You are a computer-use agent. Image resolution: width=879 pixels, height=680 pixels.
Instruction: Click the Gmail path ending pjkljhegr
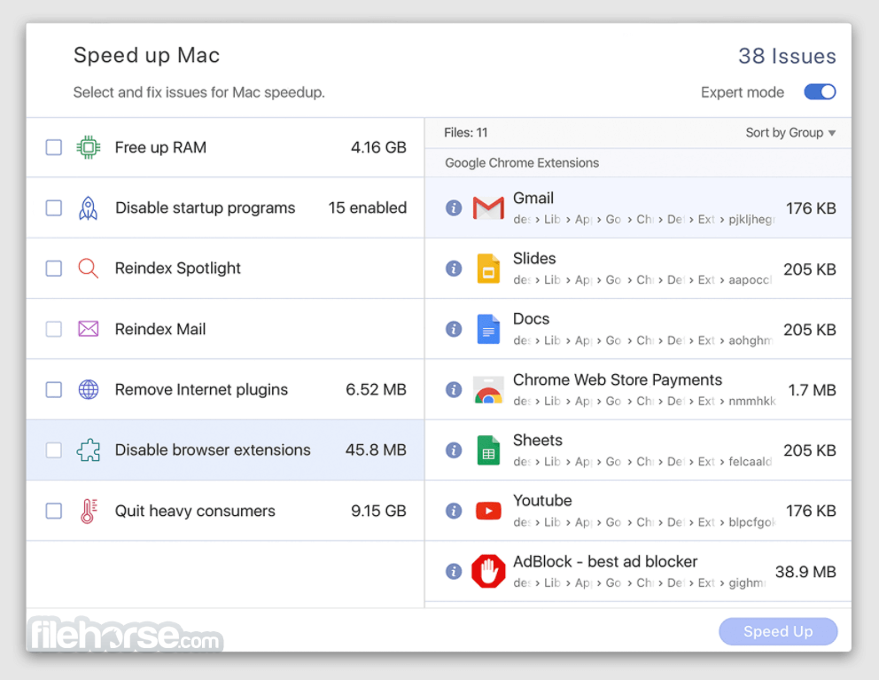pyautogui.click(x=644, y=219)
